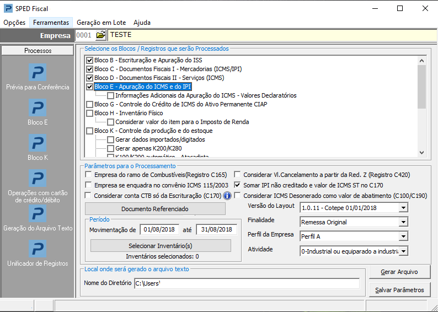The image size is (438, 312).
Task: Open the Versão do Layout dropdown
Action: pos(403,208)
